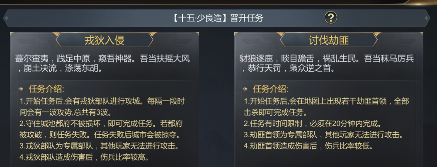This screenshot has width=437, height=167.
Task: Select rule 4 about 伤兵比率较低
Action: click(308, 146)
